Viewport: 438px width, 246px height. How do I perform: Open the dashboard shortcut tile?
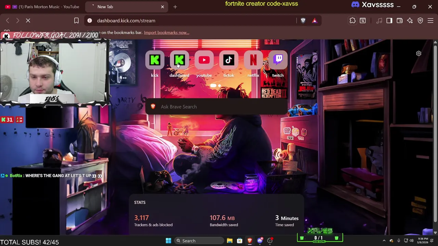179,60
